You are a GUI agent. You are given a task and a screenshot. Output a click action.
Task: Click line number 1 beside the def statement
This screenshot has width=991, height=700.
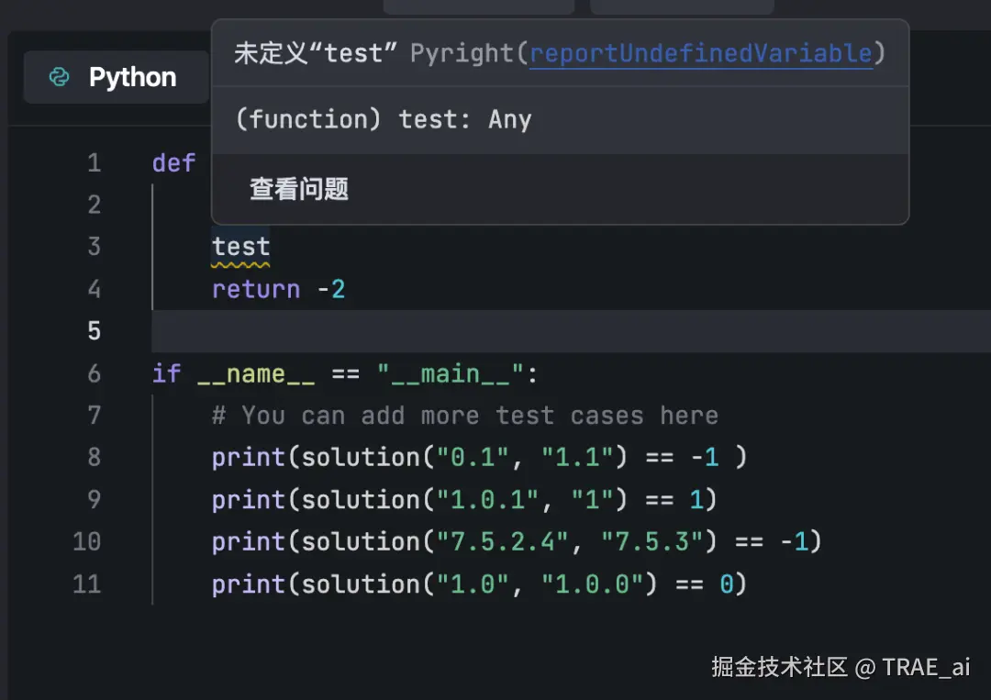click(x=94, y=162)
